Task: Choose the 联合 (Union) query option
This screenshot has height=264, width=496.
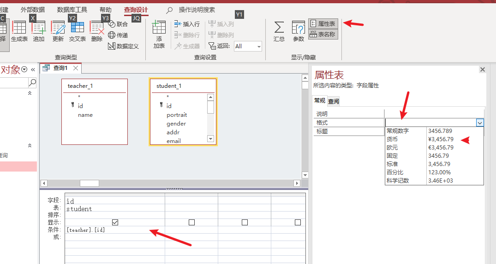Action: coord(118,24)
